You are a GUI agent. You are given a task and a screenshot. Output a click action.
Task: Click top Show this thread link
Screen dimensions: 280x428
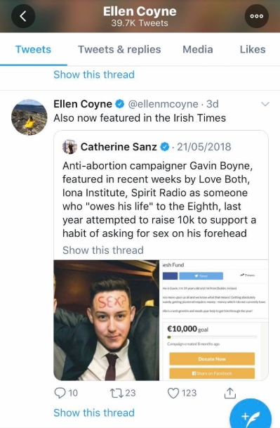tap(94, 74)
